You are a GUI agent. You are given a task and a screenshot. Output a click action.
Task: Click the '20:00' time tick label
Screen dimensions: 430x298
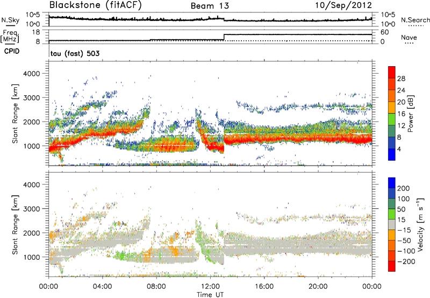coord(318,287)
